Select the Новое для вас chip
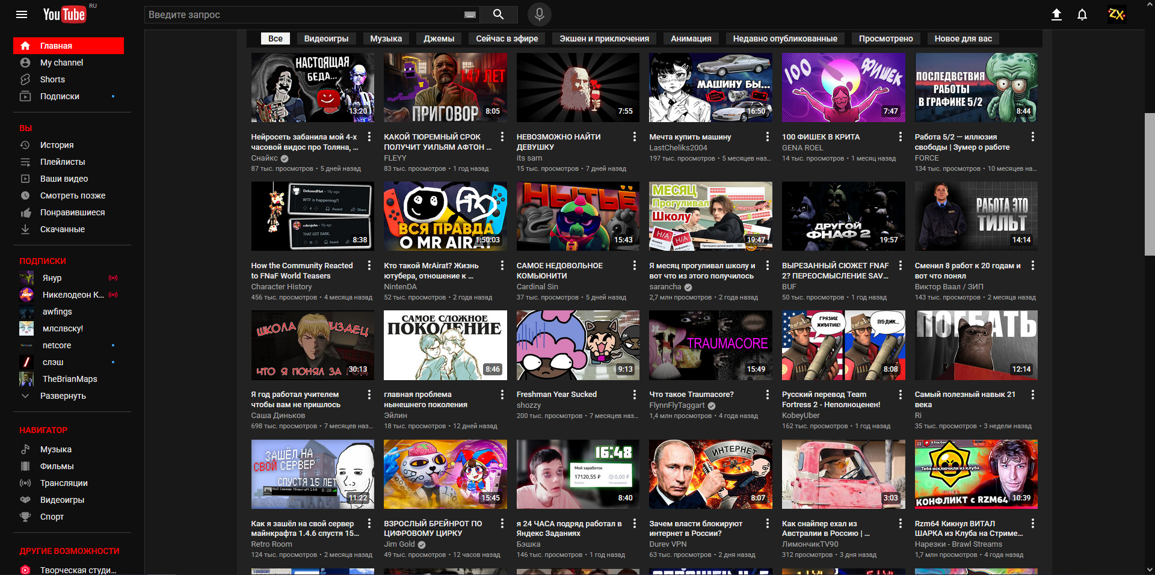 coord(963,38)
